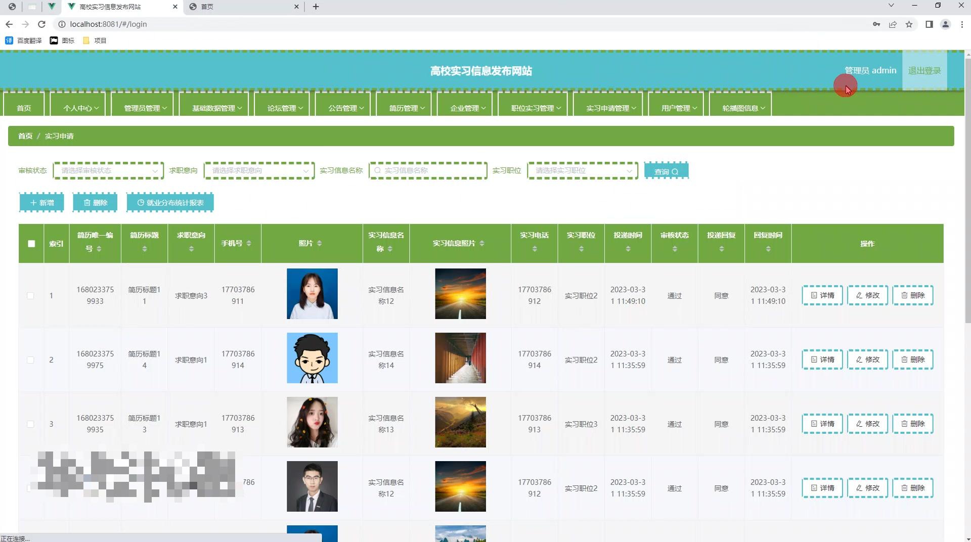Viewport: 971px width, 542px height.
Task: Check the checkbox on row 2
Action: [31, 360]
